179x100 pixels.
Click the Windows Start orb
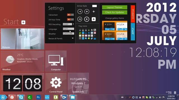point(3,97)
